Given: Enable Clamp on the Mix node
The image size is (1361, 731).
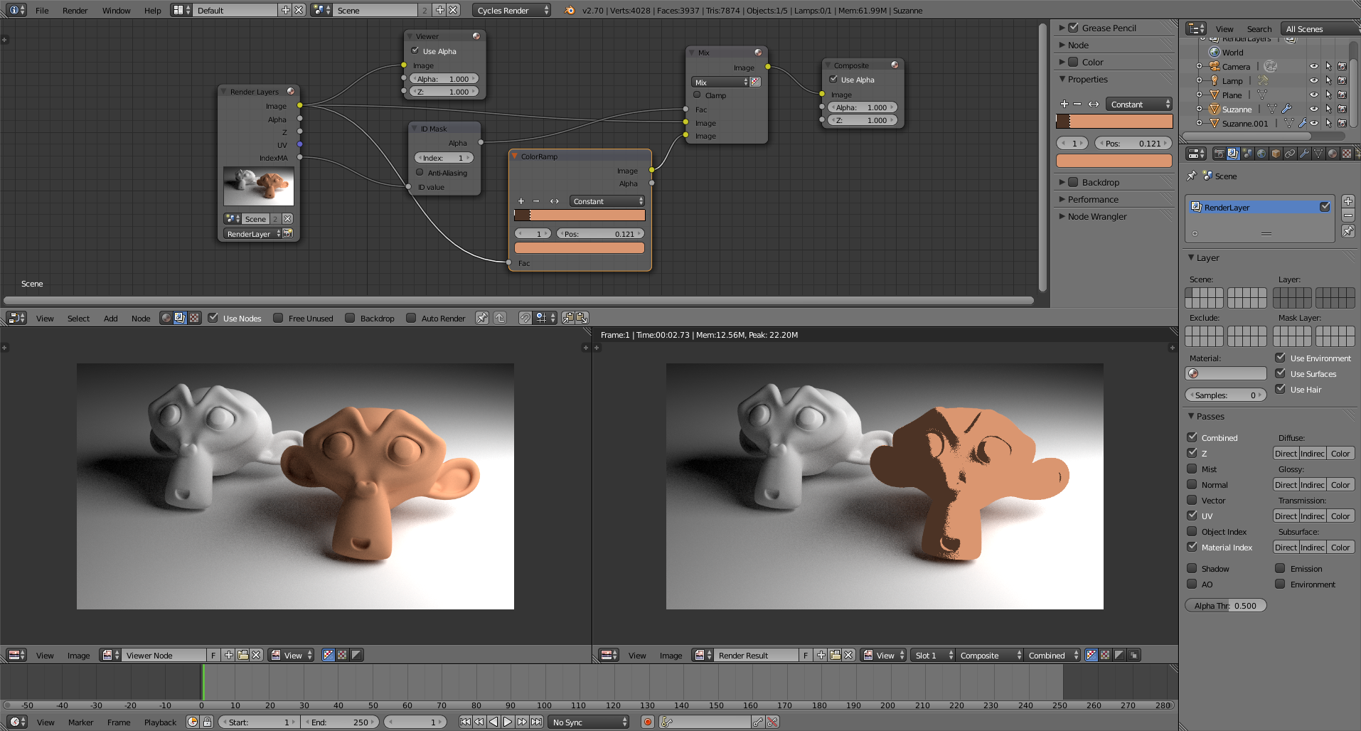Looking at the screenshot, I should click(x=697, y=95).
